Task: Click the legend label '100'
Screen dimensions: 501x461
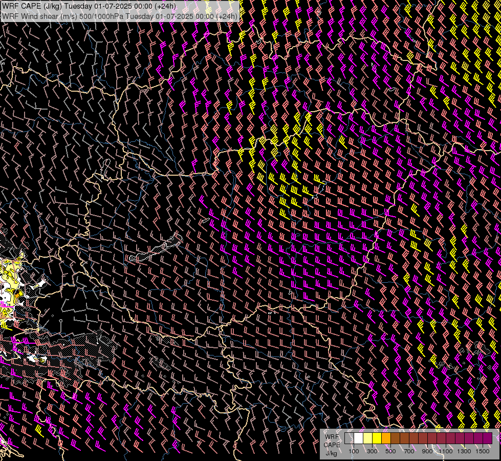Action: 354,451
